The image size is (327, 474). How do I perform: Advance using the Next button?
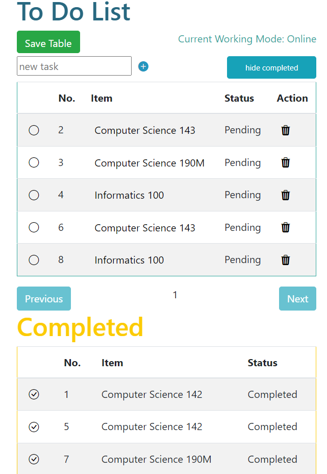(x=297, y=298)
